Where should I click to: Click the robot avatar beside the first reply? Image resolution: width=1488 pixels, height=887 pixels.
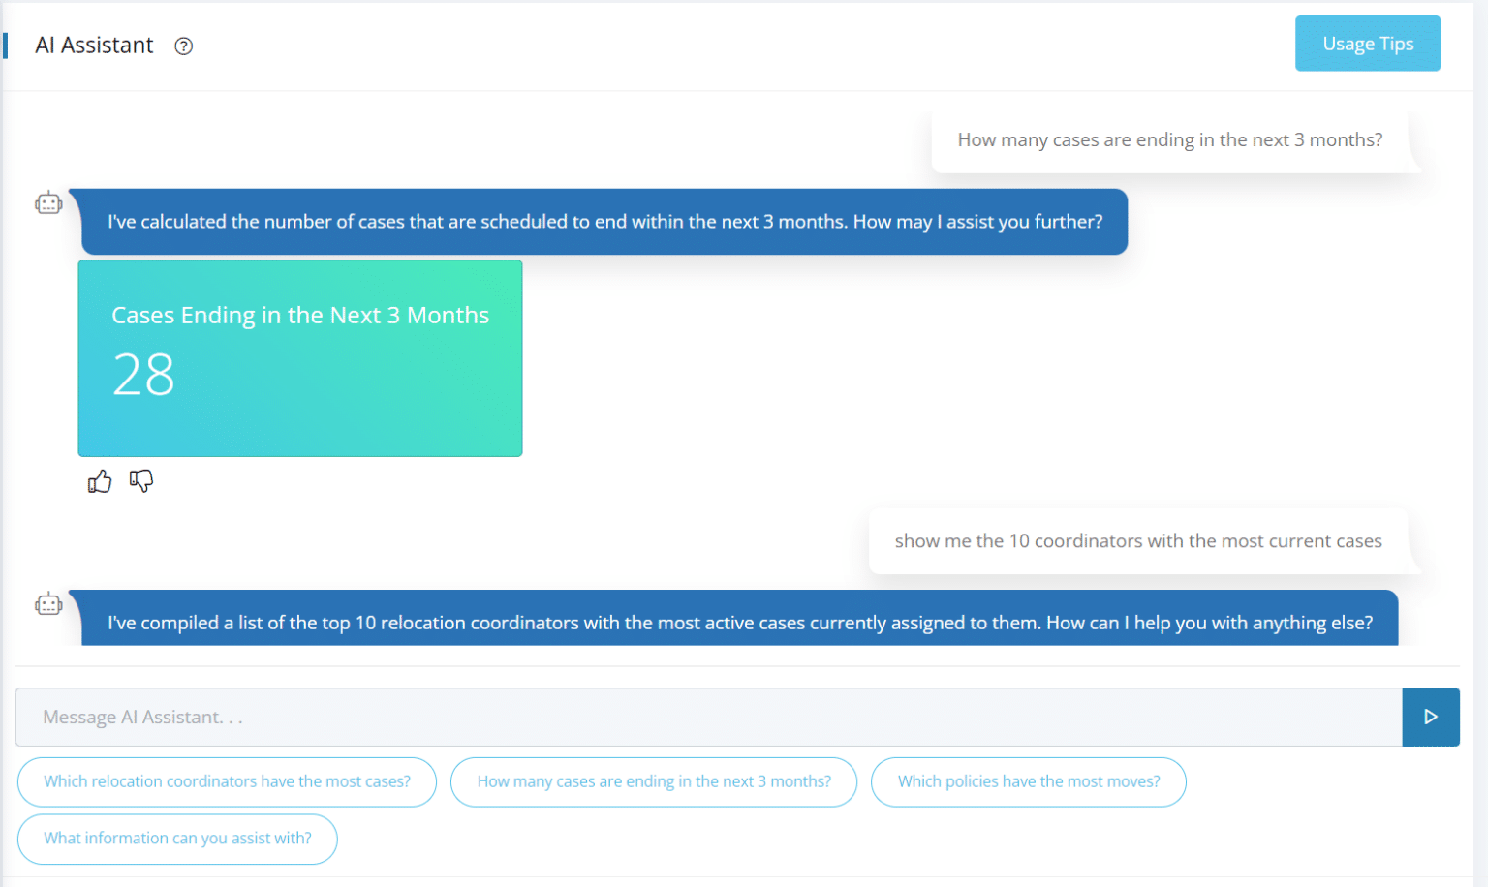point(48,201)
